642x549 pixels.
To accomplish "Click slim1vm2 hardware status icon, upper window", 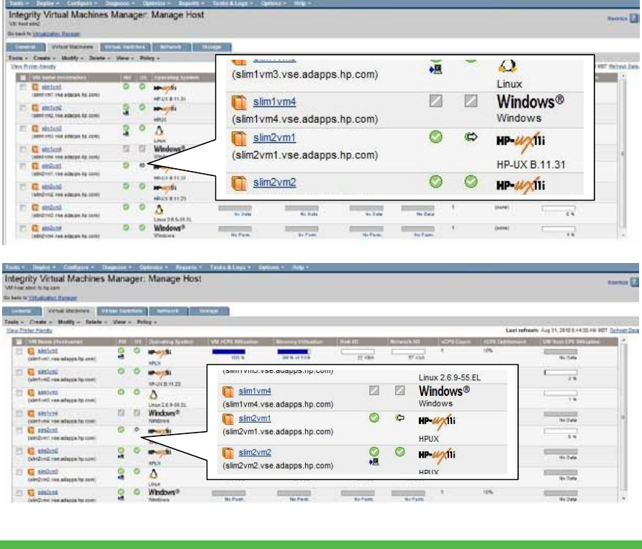I will [126, 107].
